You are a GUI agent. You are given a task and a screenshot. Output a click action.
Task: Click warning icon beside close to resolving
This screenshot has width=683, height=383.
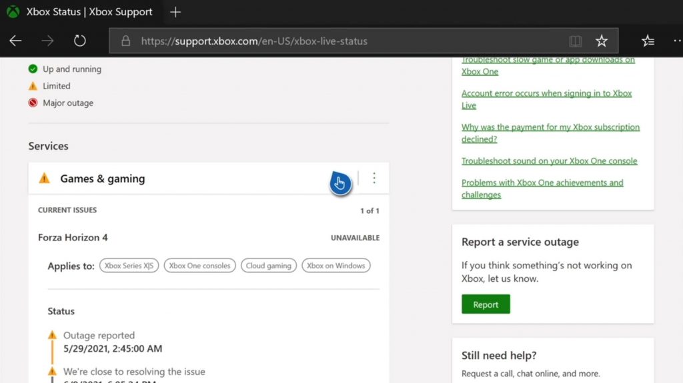pos(52,371)
